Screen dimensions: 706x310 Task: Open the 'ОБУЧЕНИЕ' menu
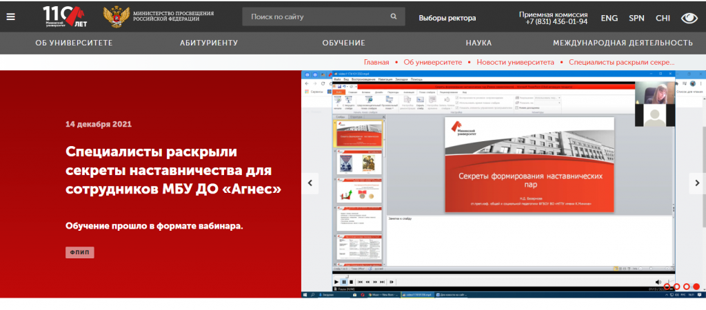pyautogui.click(x=343, y=43)
